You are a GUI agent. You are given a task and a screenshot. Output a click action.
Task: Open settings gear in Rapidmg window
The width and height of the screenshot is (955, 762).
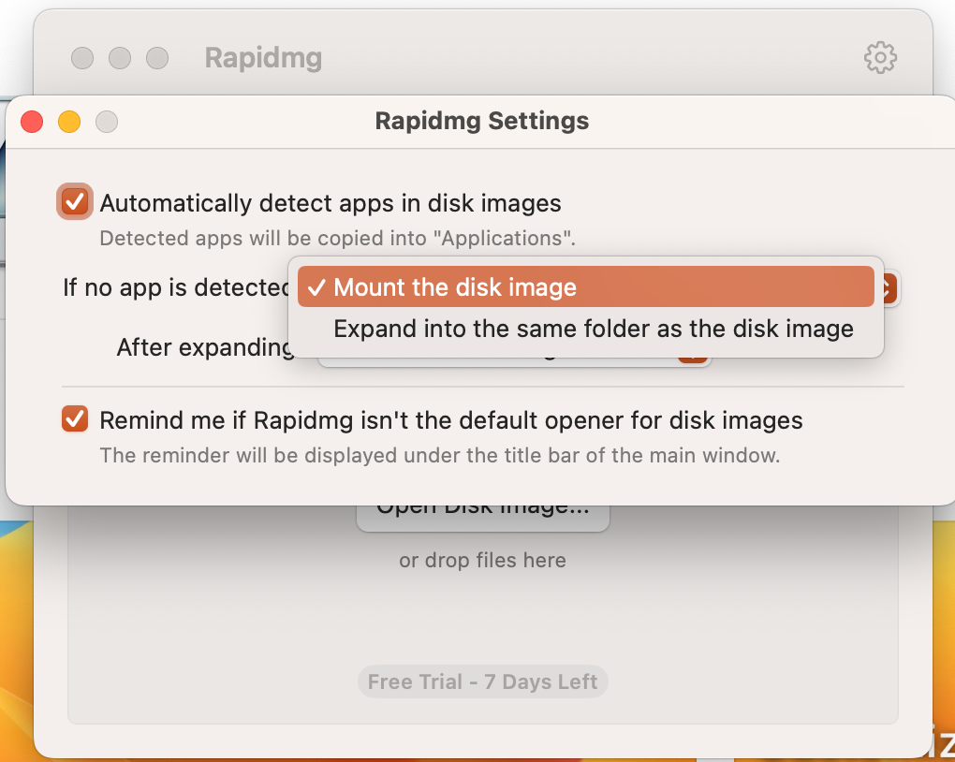[x=880, y=58]
